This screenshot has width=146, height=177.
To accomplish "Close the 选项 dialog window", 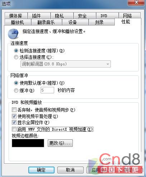I will pyautogui.click(x=136, y=3).
